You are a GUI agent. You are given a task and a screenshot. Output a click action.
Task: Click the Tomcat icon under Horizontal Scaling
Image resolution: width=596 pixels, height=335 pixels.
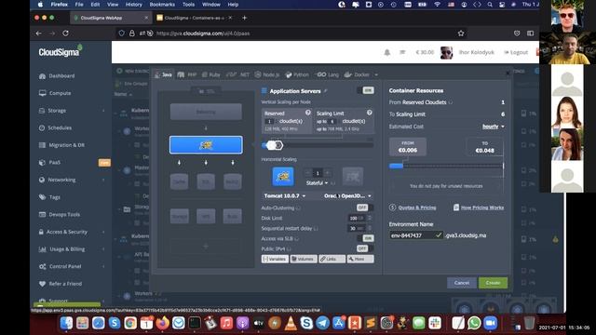[x=283, y=176]
